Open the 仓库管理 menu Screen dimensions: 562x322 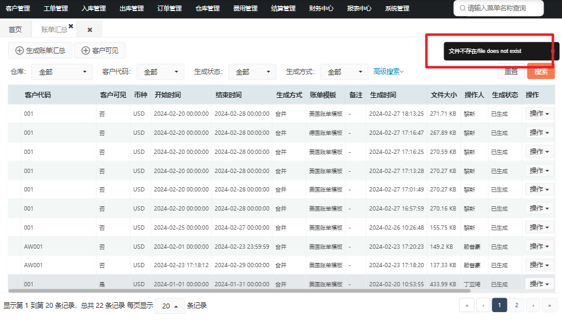click(207, 8)
